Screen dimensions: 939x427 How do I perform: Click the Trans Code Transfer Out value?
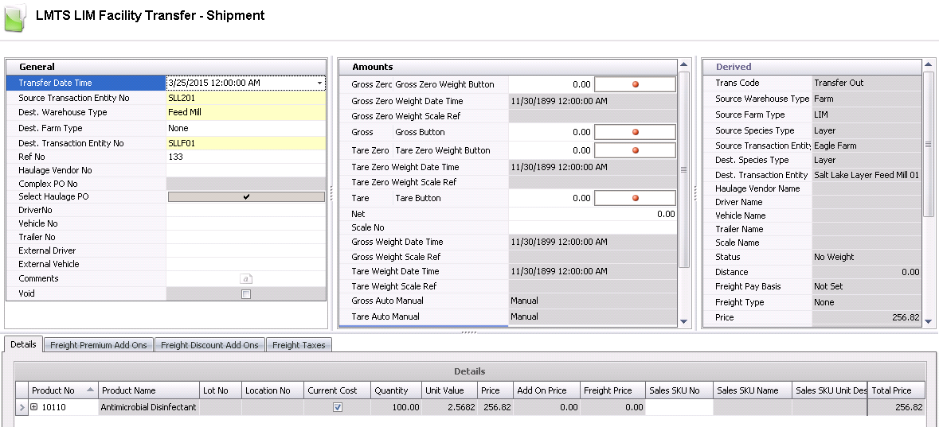tap(866, 83)
